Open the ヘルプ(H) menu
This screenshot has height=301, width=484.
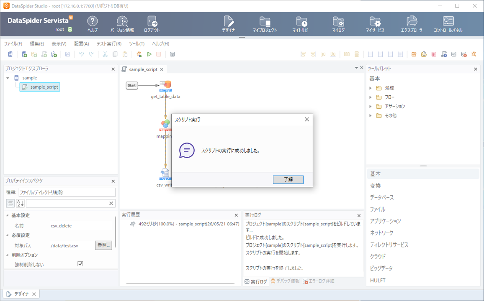[160, 44]
